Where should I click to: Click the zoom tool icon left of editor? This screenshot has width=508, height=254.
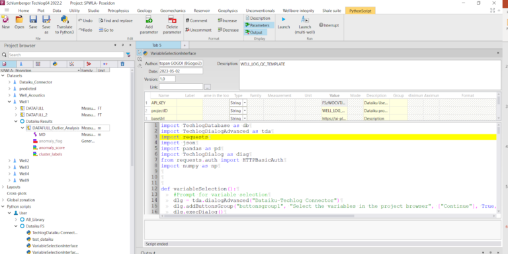click(x=140, y=59)
